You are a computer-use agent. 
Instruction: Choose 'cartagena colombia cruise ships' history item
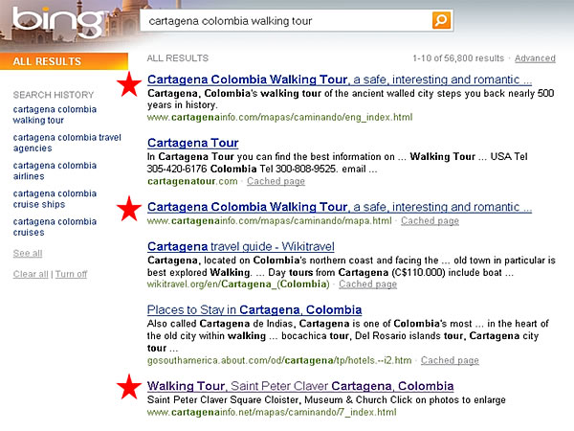55,198
